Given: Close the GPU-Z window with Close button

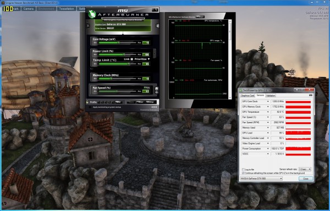Looking at the screenshot, I should pyautogui.click(x=306, y=179).
